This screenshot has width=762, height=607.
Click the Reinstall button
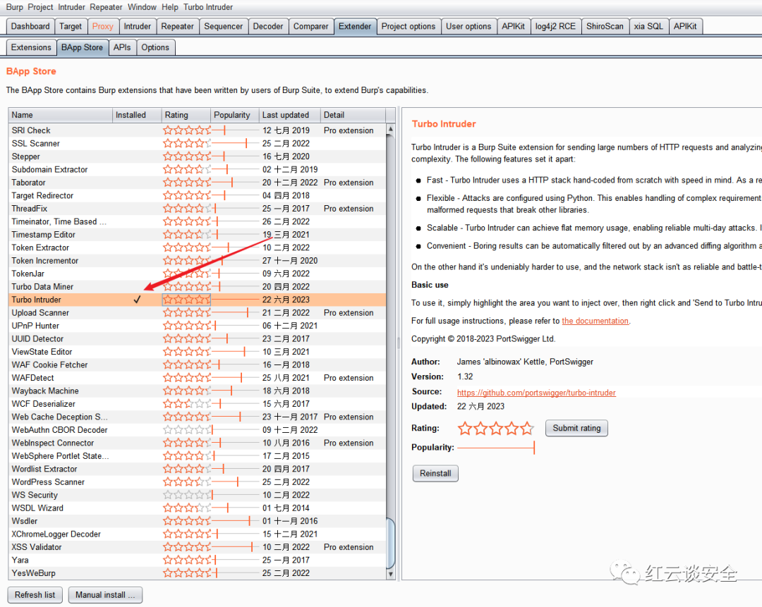435,474
